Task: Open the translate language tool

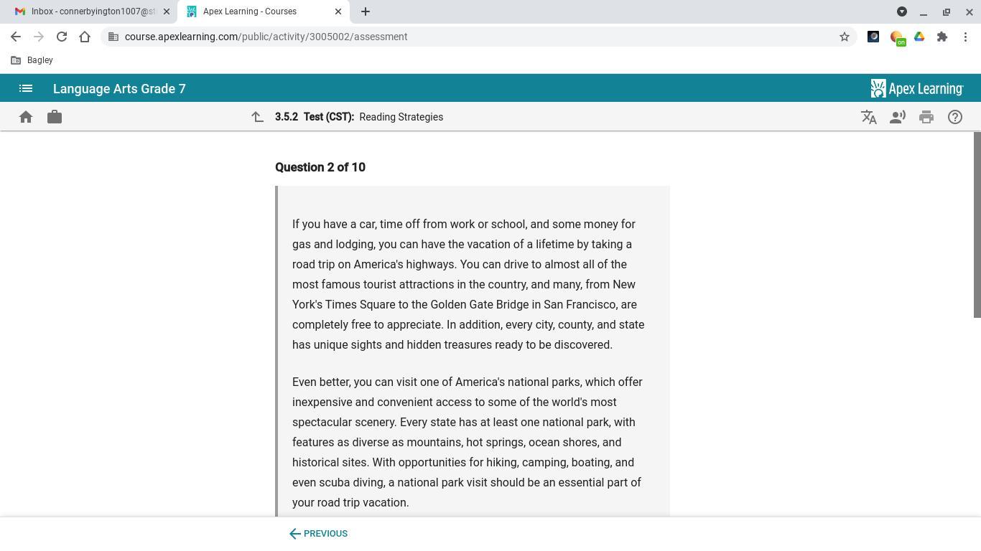Action: (x=869, y=117)
